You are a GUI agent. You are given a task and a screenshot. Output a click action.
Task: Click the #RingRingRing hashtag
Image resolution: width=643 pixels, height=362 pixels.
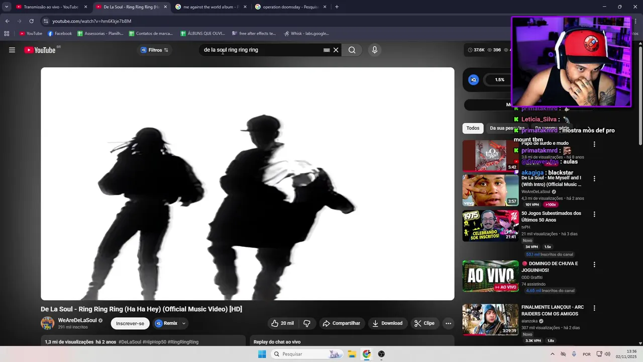point(183,342)
